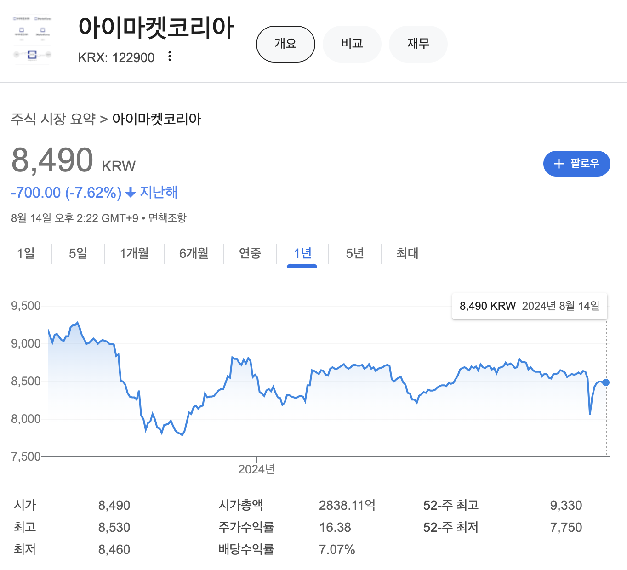This screenshot has width=627, height=570.
Task: Select the 아이마켓코리아 page title
Action: coord(156,27)
